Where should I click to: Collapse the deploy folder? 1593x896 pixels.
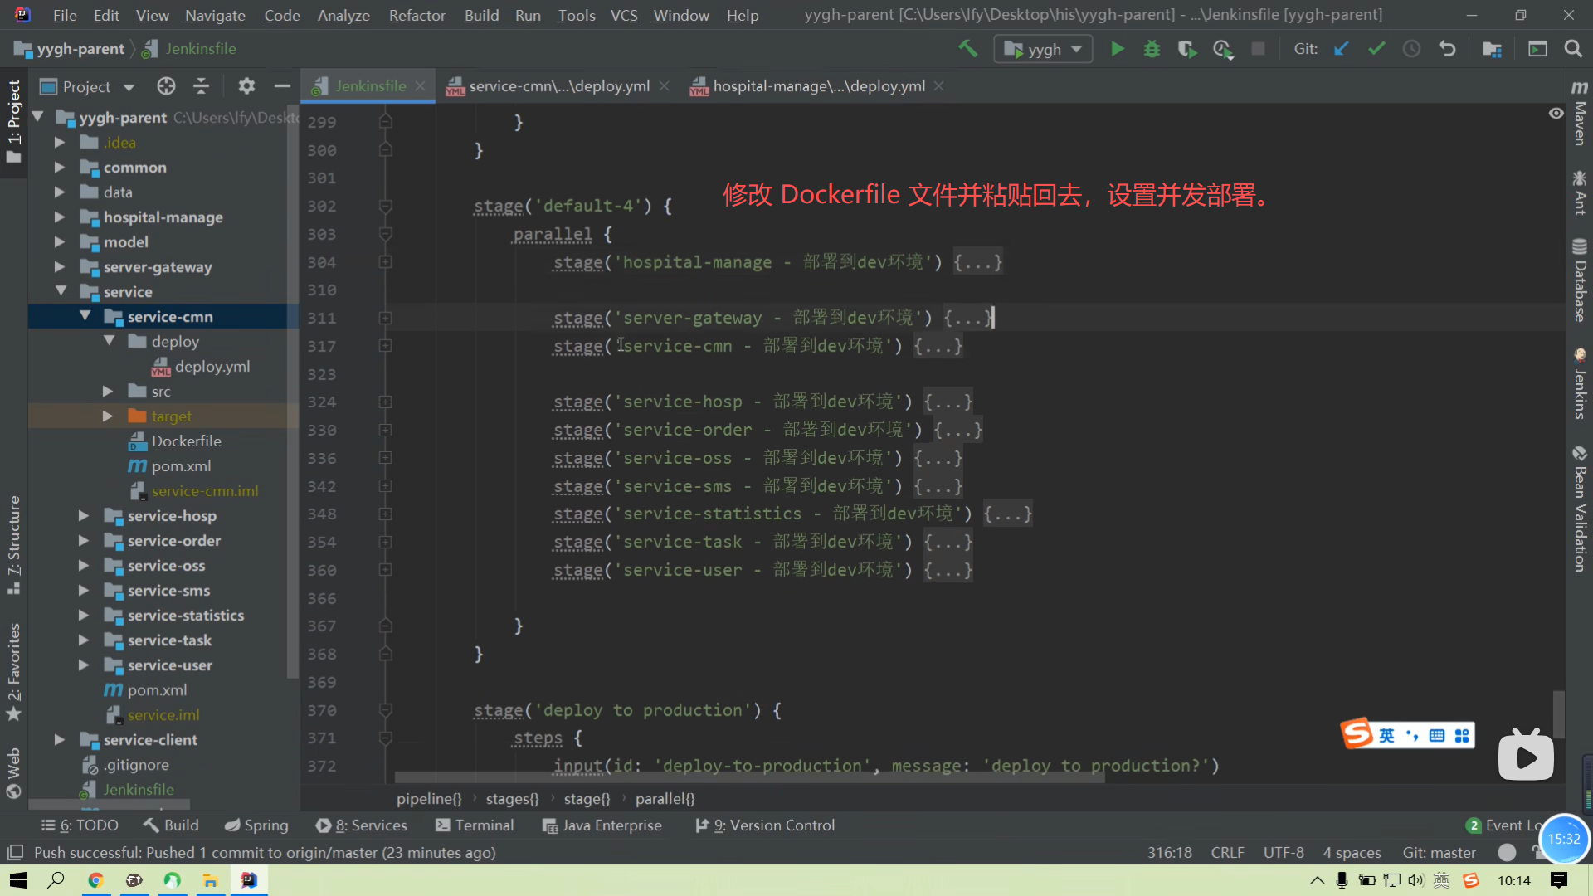[109, 342]
